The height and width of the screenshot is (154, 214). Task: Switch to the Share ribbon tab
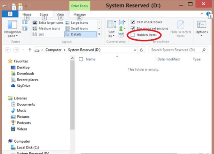tap(44, 14)
